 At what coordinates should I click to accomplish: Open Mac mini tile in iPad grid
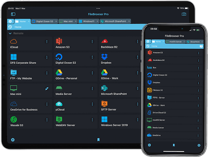point(30,90)
